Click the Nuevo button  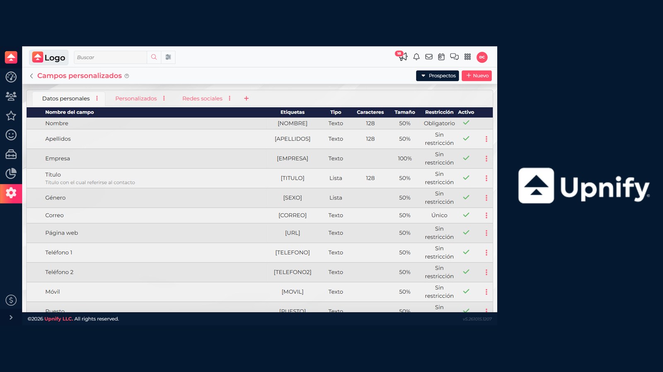[477, 76]
